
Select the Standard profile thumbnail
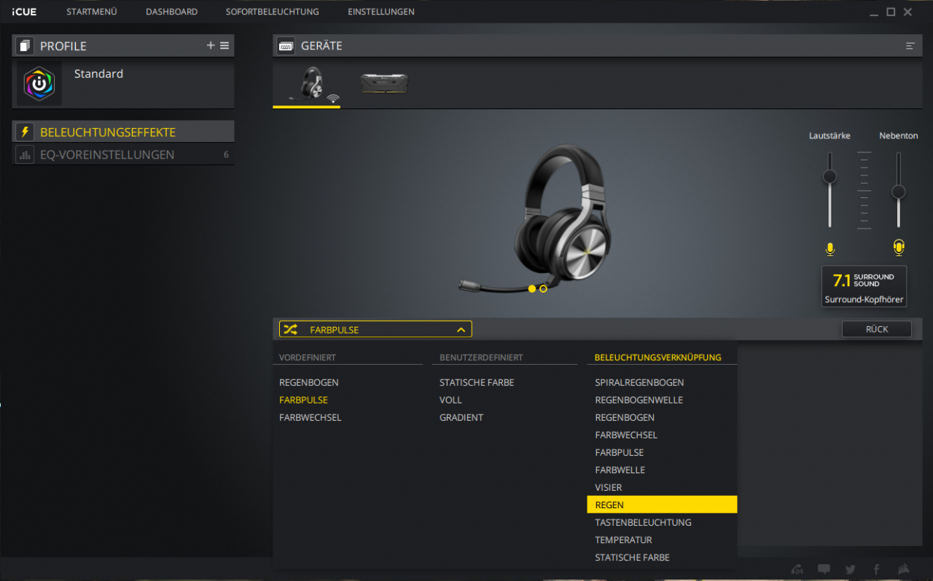[39, 84]
